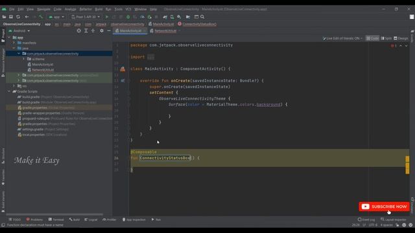This screenshot has height=233, width=415.
Task: Click the Sync/Reload toolbar icon
Action: (18, 17)
